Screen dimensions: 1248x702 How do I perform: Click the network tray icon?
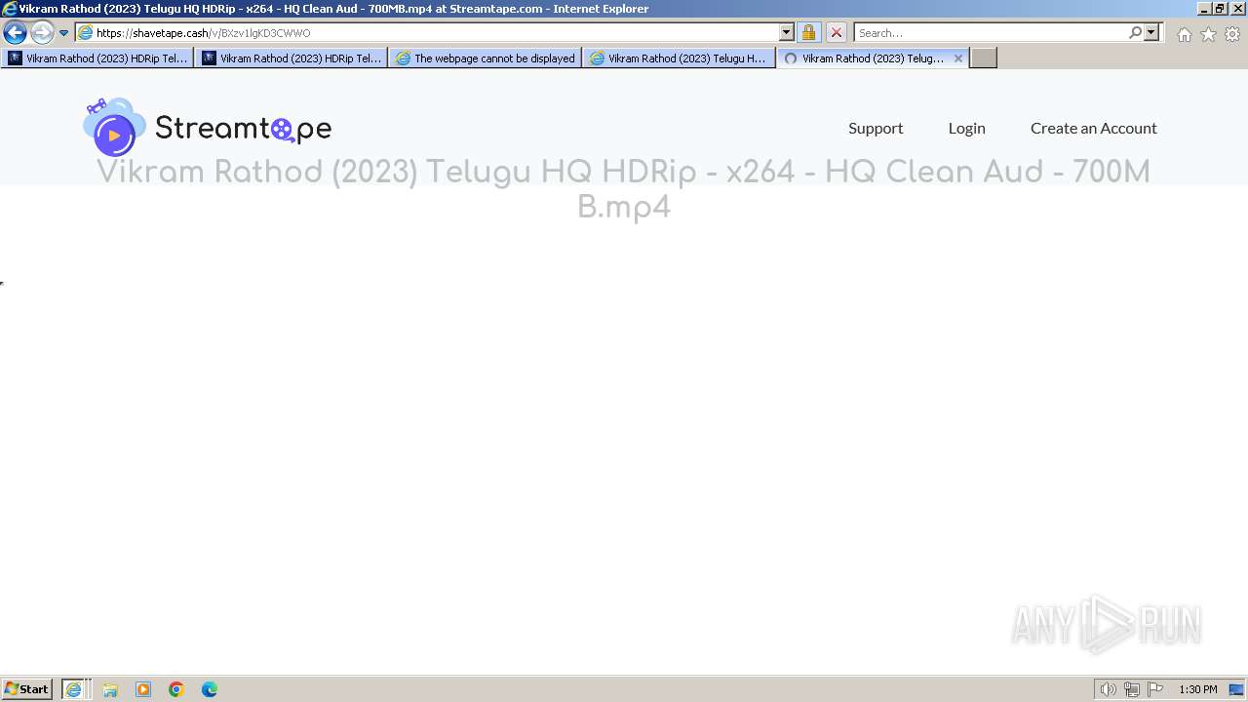[1132, 689]
